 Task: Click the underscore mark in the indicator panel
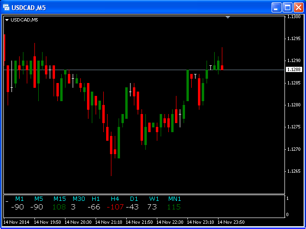click(7, 202)
